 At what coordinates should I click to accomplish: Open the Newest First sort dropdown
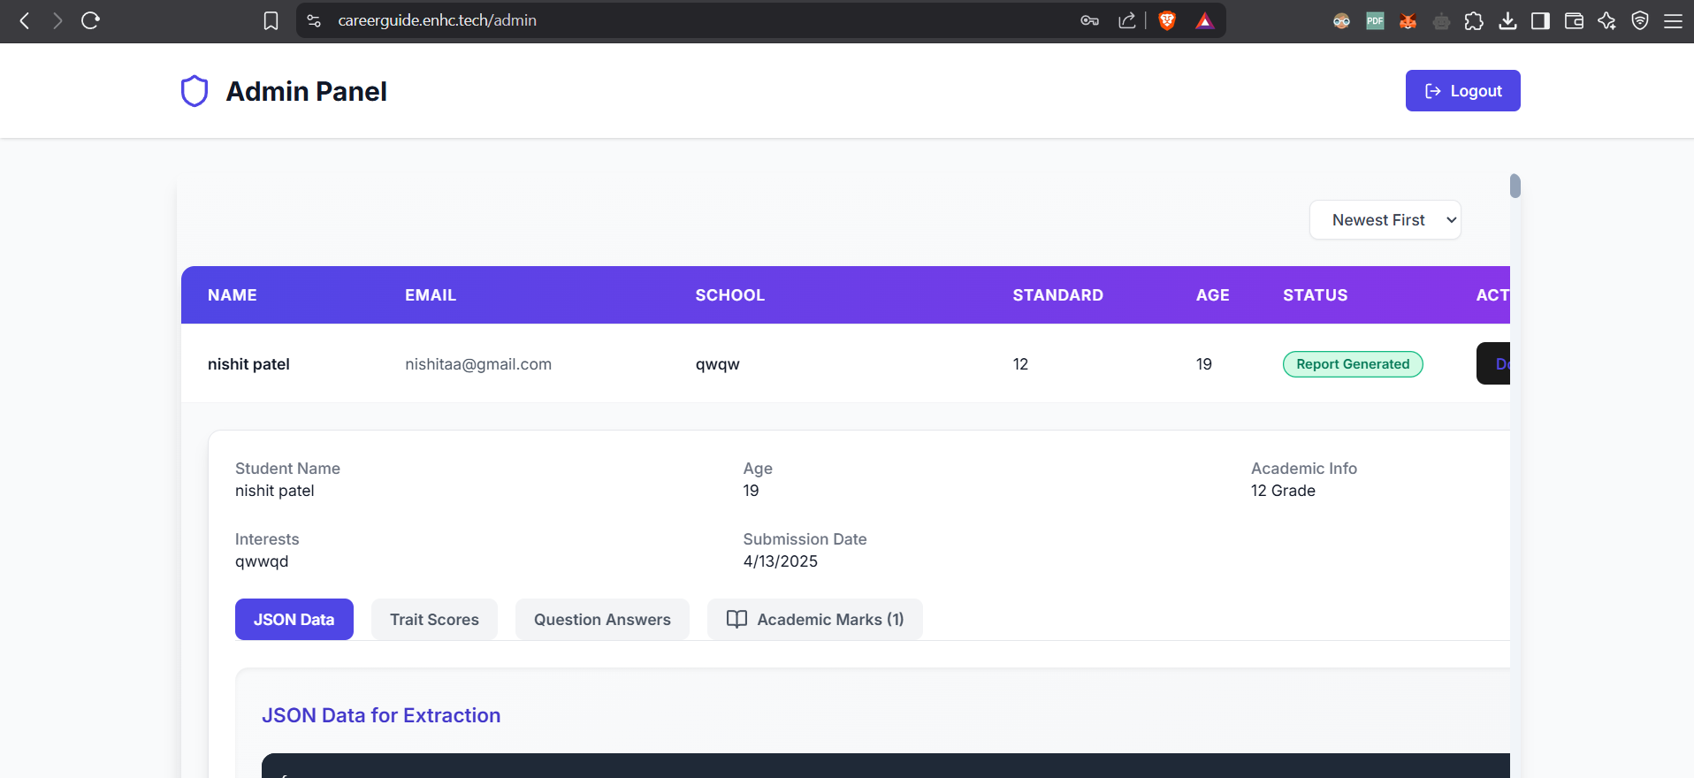pos(1385,220)
